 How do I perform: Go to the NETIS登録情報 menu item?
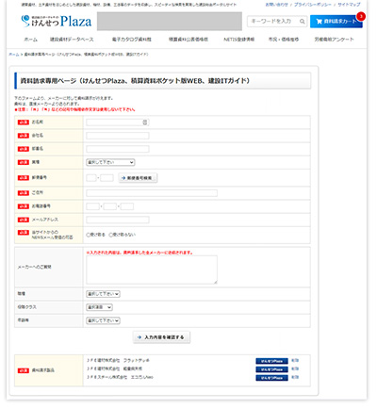pyautogui.click(x=238, y=40)
